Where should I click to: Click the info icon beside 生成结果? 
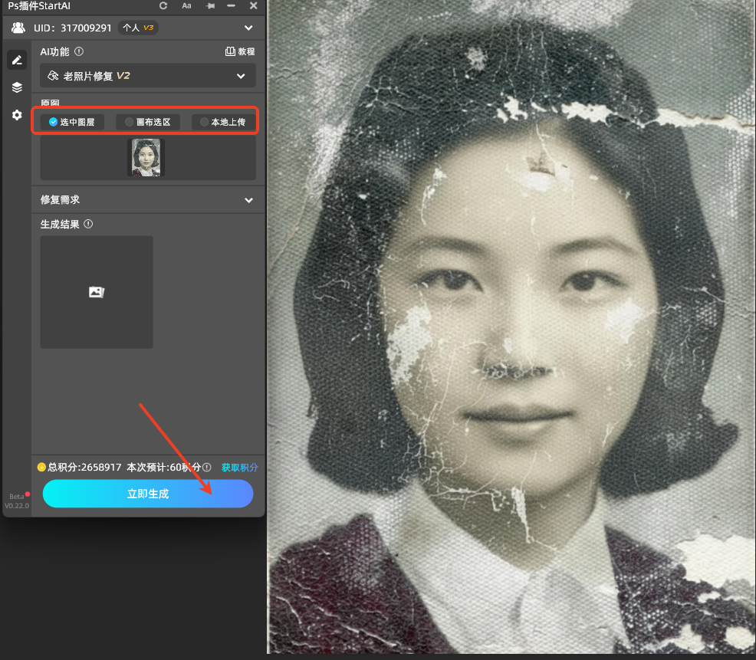pos(89,224)
